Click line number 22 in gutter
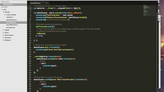164x92 pixels. (x=30, y=47)
